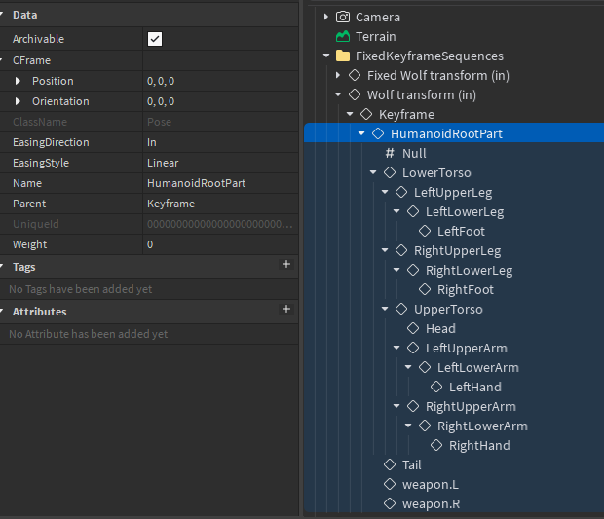Screen dimensions: 604x519
Task: Select the RightUpperLeg tree label
Action: pos(457,251)
